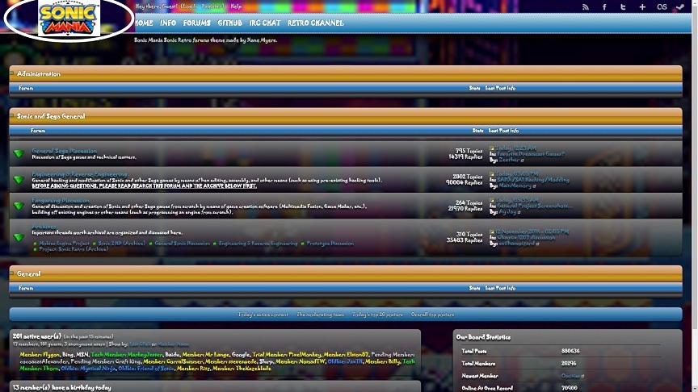Open the Archives forum
The image size is (698, 392).
pos(44,227)
